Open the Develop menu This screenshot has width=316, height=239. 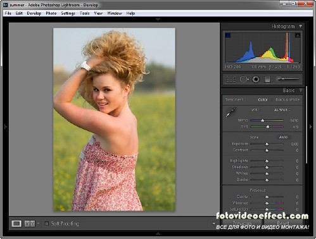(x=34, y=13)
